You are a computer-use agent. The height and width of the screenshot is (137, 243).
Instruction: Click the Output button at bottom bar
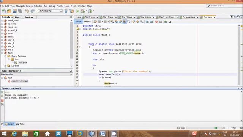[9, 124]
